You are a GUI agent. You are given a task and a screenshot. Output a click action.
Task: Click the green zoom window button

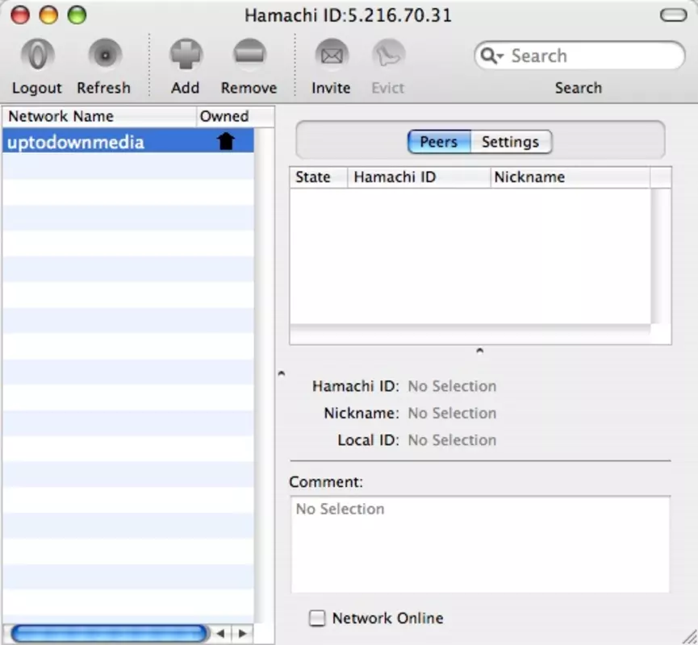click(x=77, y=15)
